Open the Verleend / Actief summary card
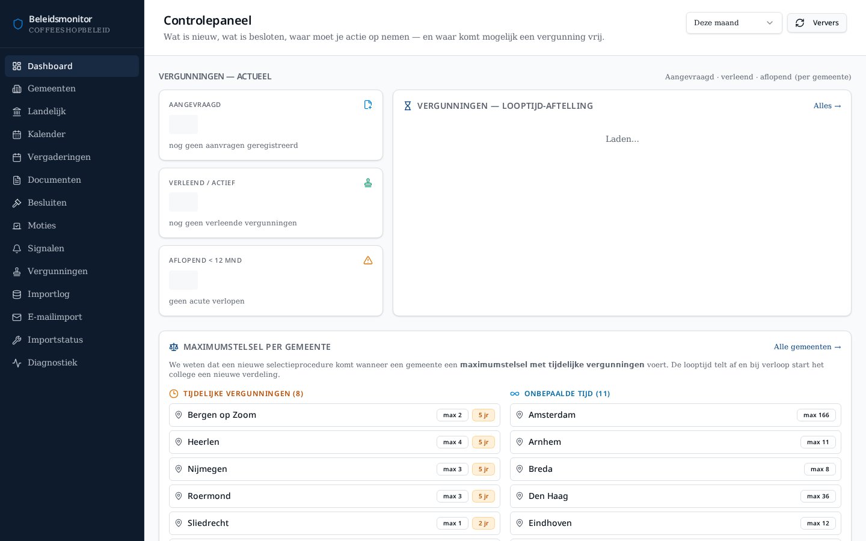 coord(271,203)
